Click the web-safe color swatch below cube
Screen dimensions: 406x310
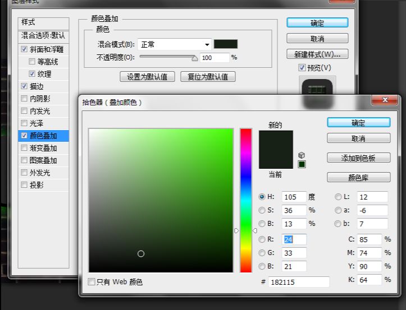302,164
